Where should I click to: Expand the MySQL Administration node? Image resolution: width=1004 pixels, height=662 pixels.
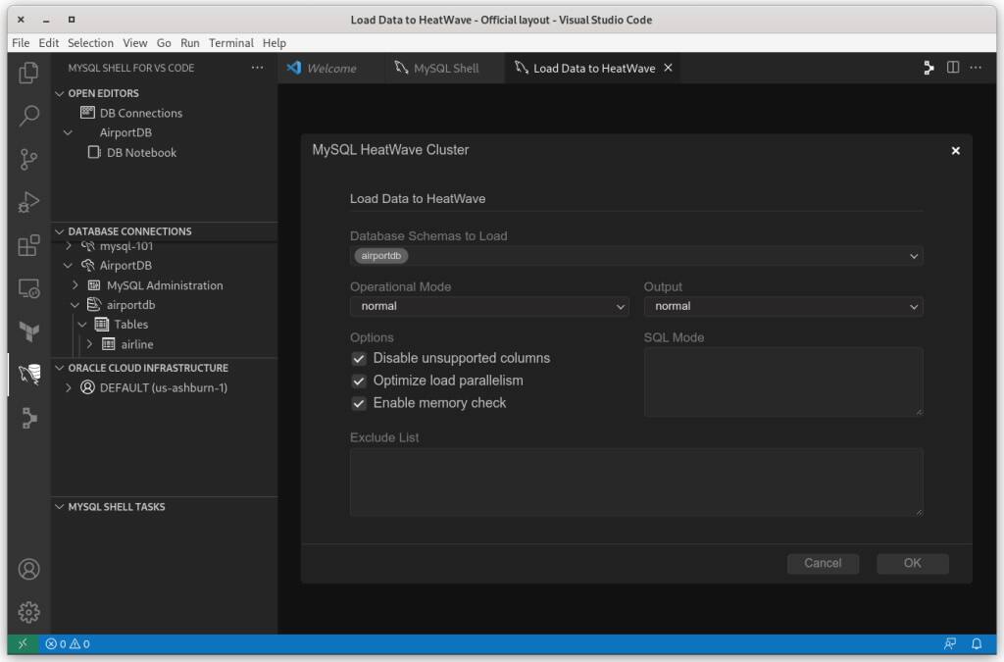tap(75, 285)
